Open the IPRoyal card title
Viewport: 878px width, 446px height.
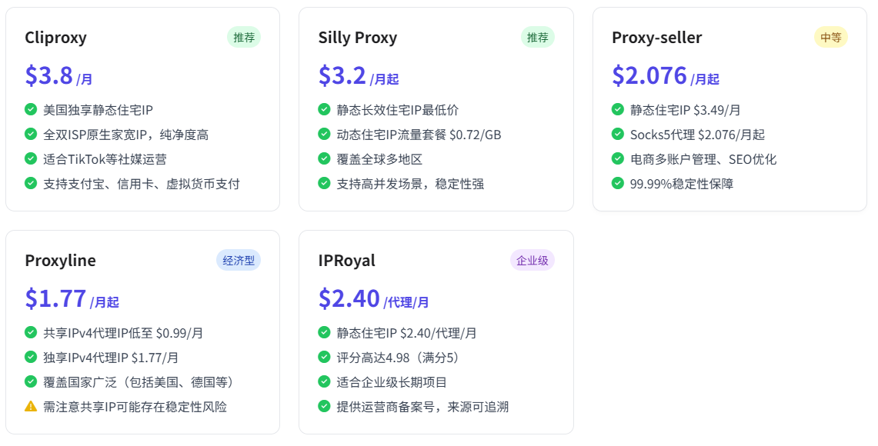346,260
